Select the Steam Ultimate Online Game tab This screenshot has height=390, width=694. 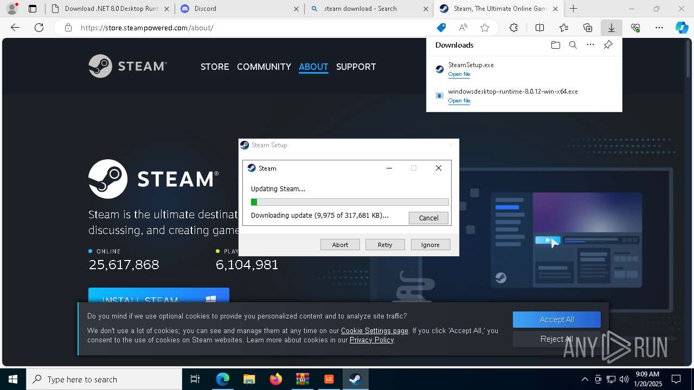click(499, 9)
